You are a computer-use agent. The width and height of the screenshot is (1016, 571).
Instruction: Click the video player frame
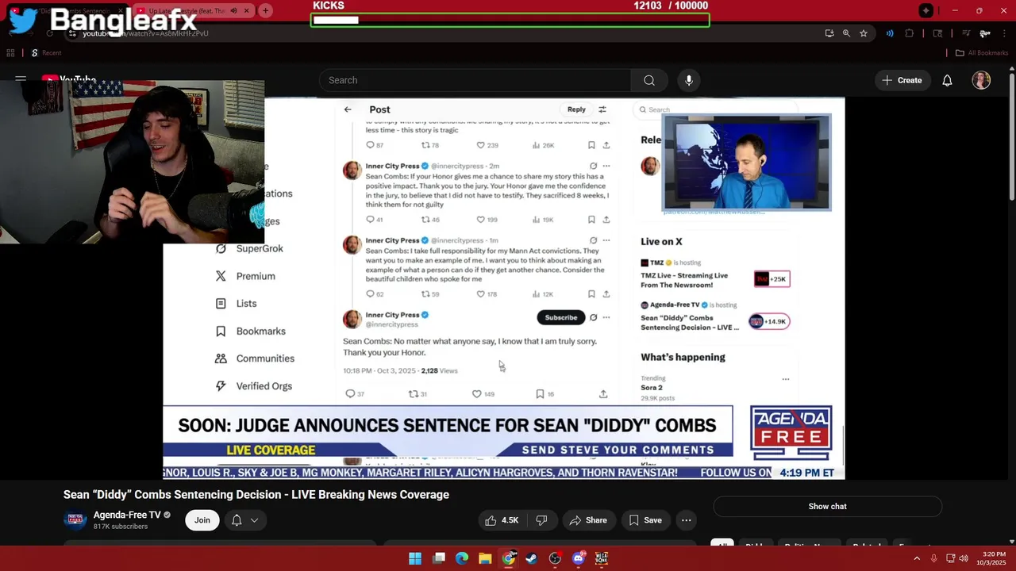[x=503, y=289]
